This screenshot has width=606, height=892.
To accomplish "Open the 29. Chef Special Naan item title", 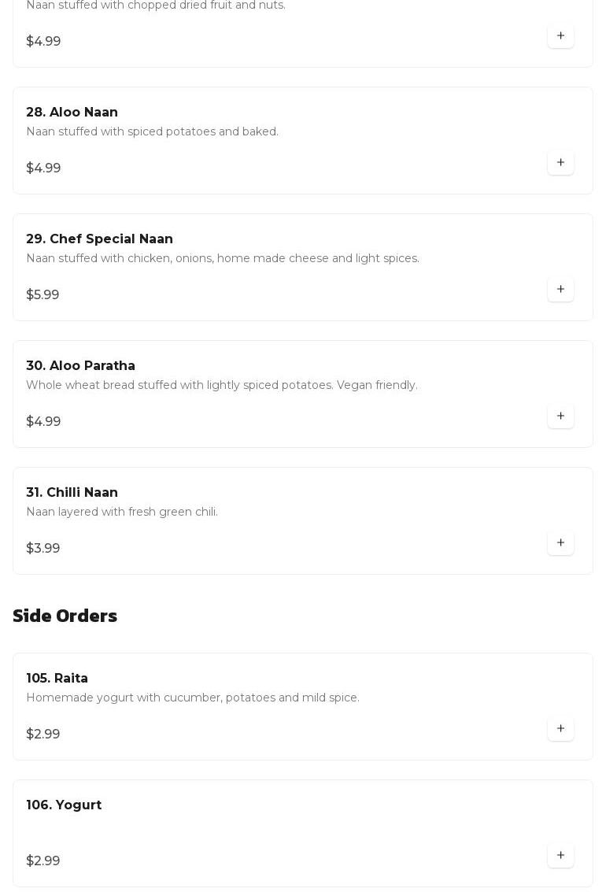I will 99,239.
